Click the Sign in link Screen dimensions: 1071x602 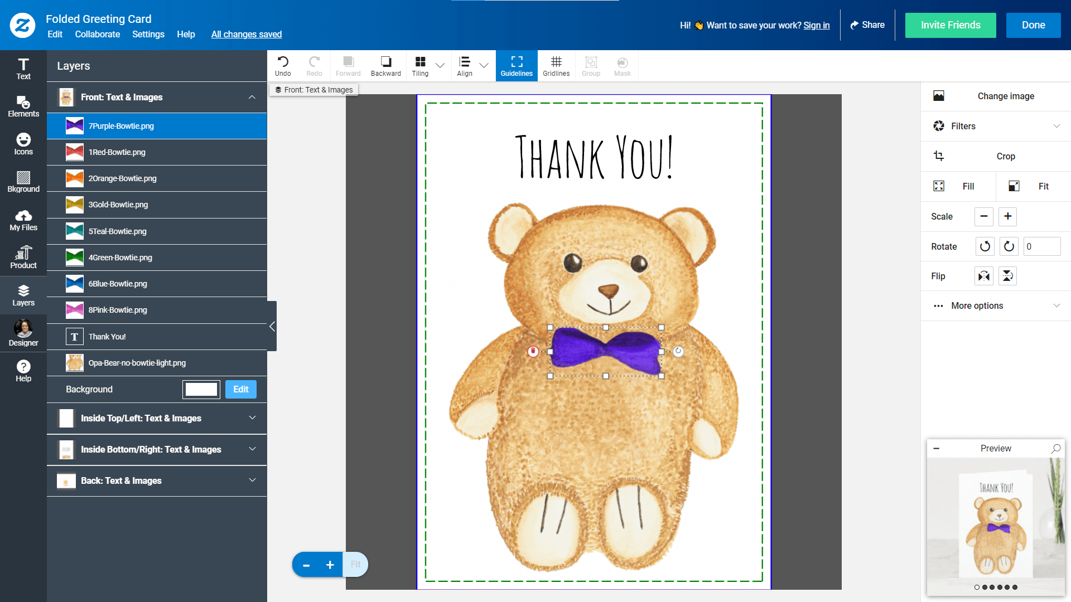click(816, 25)
